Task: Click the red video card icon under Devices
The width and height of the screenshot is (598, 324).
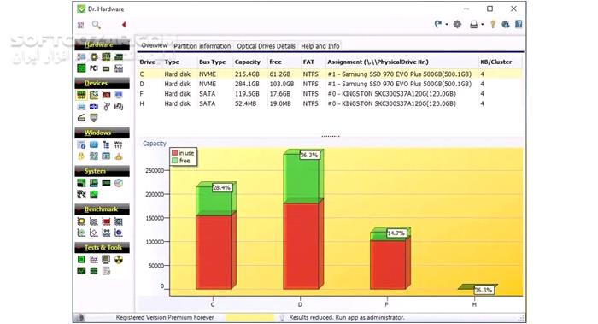Action: tap(107, 95)
